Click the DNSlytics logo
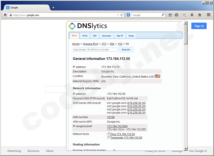This screenshot has width=214, height=156. coord(88,26)
